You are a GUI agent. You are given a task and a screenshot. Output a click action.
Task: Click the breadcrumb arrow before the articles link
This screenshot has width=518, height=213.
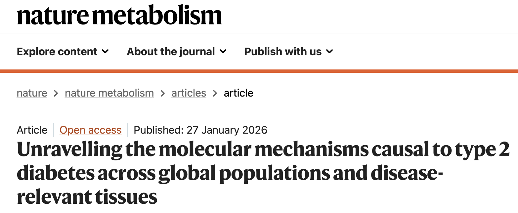click(x=162, y=94)
